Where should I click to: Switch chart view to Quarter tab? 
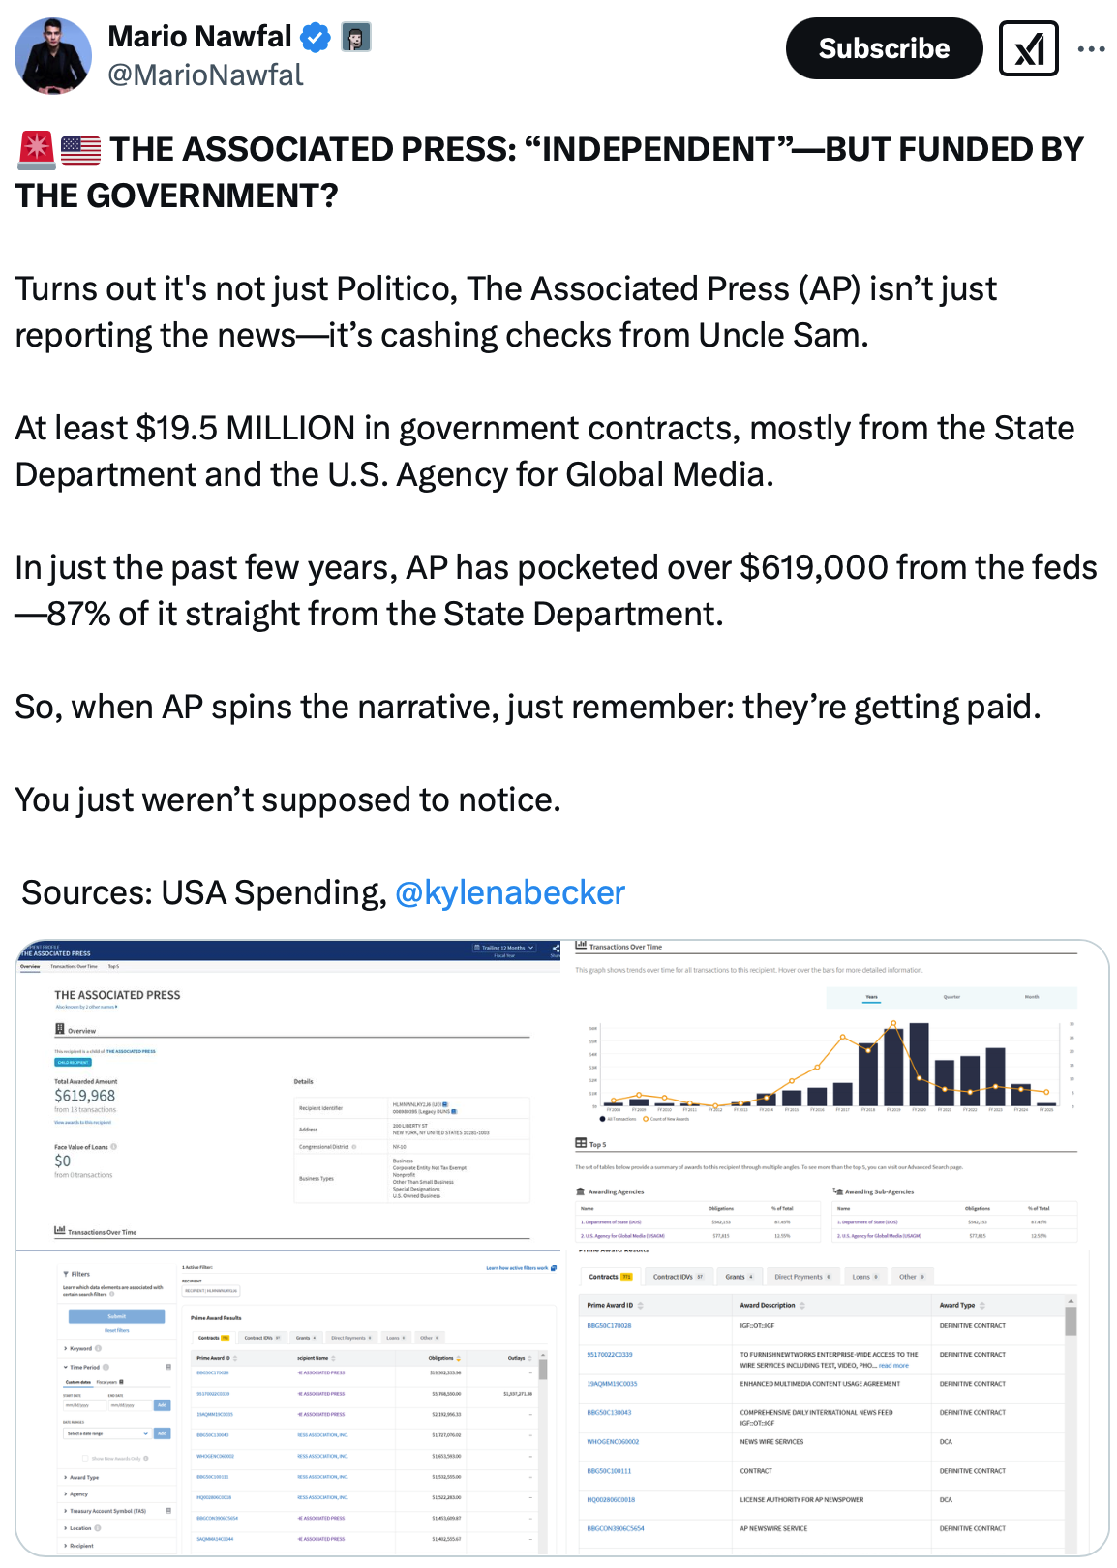(x=951, y=997)
